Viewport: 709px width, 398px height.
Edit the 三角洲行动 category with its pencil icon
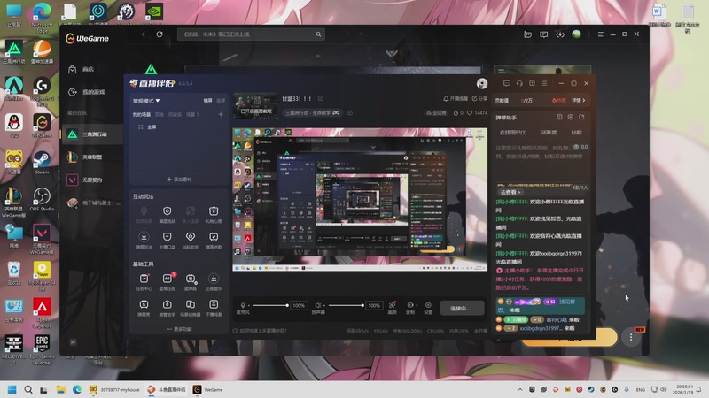[350, 113]
